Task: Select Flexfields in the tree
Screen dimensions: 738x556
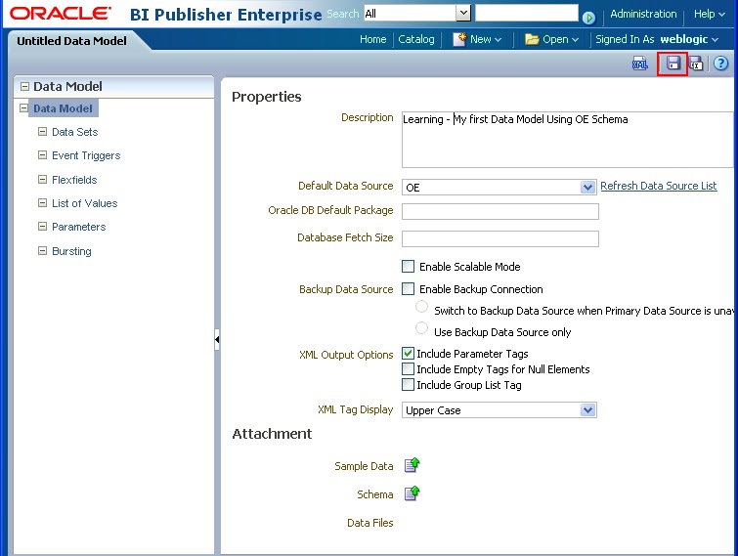Action: (x=74, y=180)
